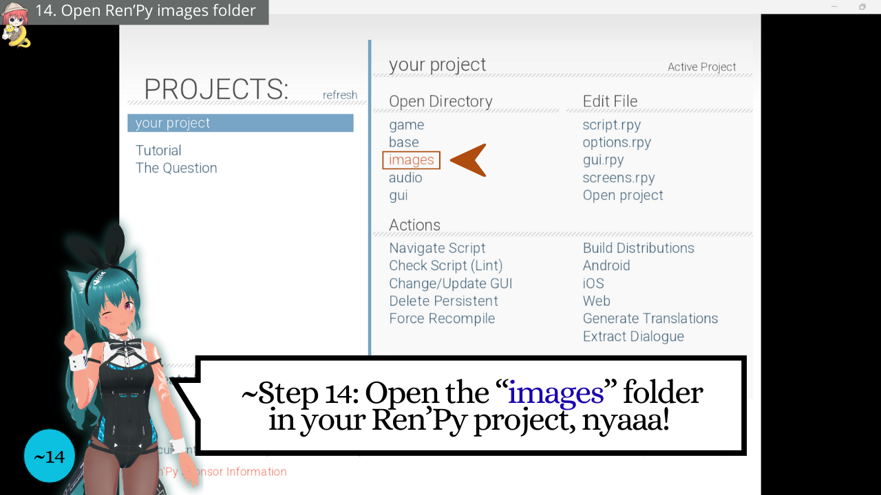
Task: Click Extract Dialogue
Action: point(633,336)
